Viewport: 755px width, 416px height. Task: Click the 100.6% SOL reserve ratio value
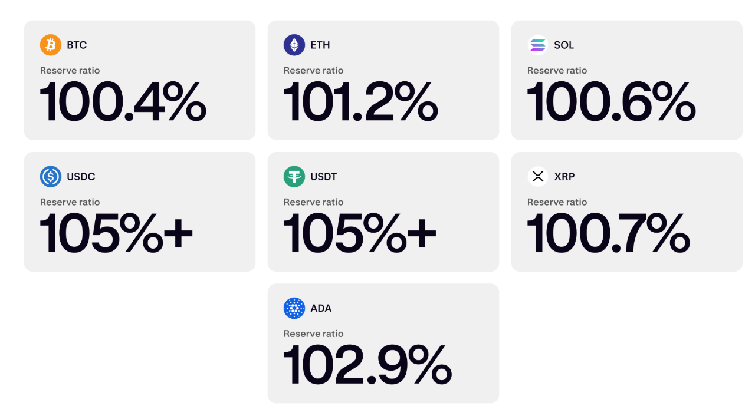click(x=611, y=101)
